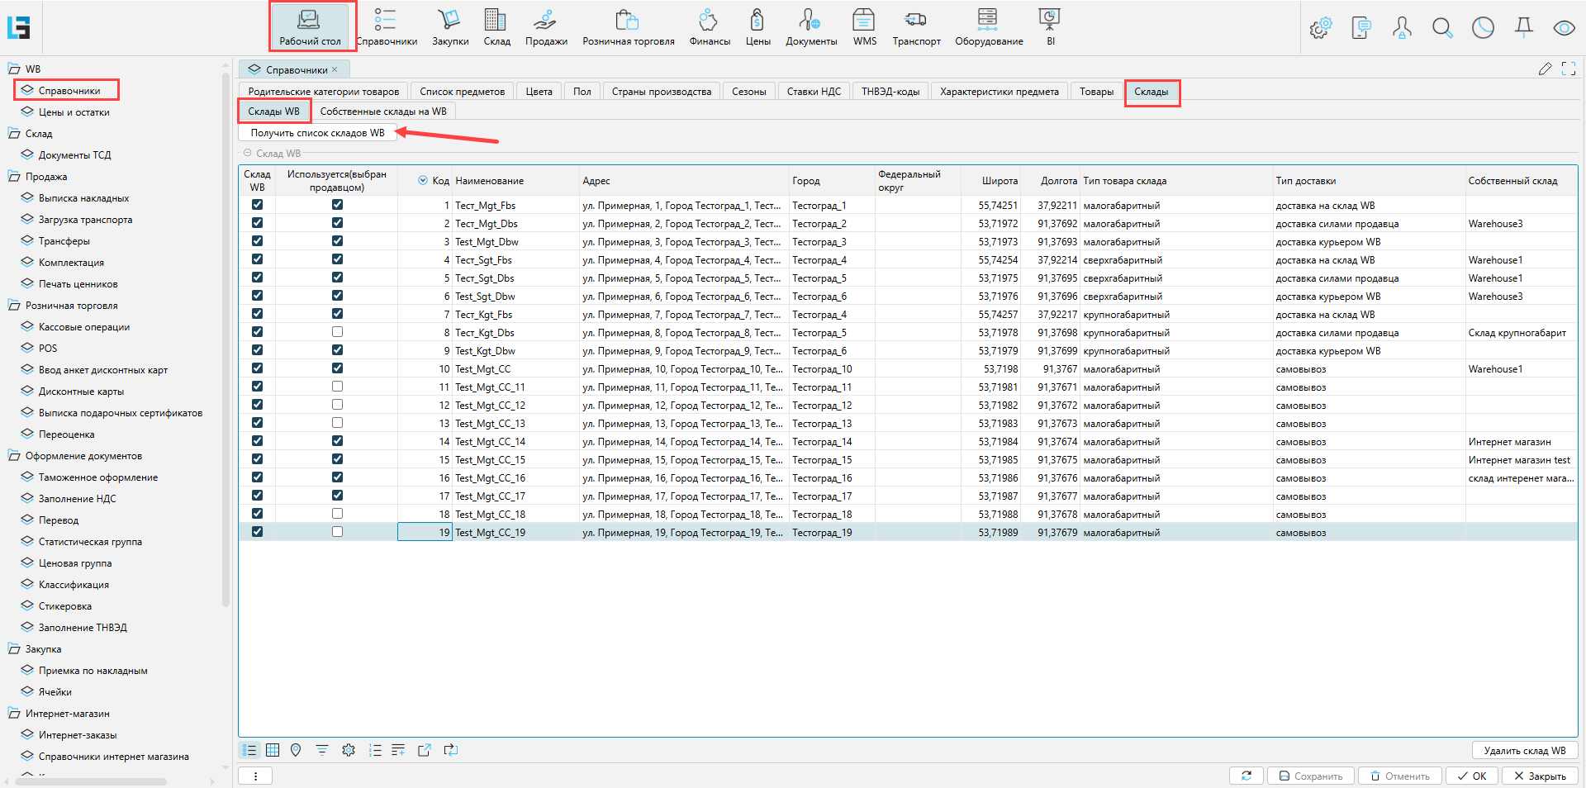This screenshot has width=1586, height=788.
Task: Collapse the Продажа folder in sidebar
Action: click(14, 177)
